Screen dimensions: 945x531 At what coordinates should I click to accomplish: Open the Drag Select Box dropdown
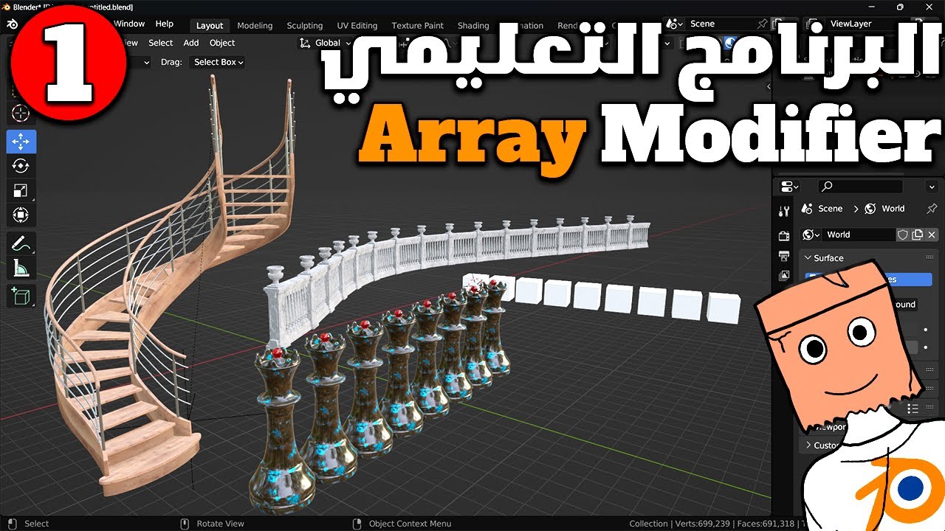[x=218, y=62]
